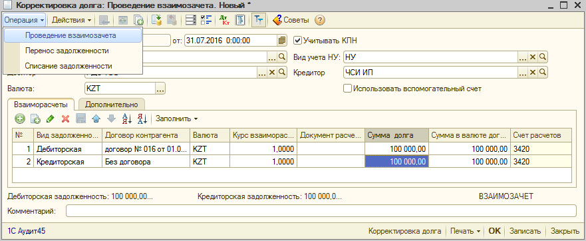Open help with the question mark icon
This screenshot has height=241, width=586.
(320, 20)
